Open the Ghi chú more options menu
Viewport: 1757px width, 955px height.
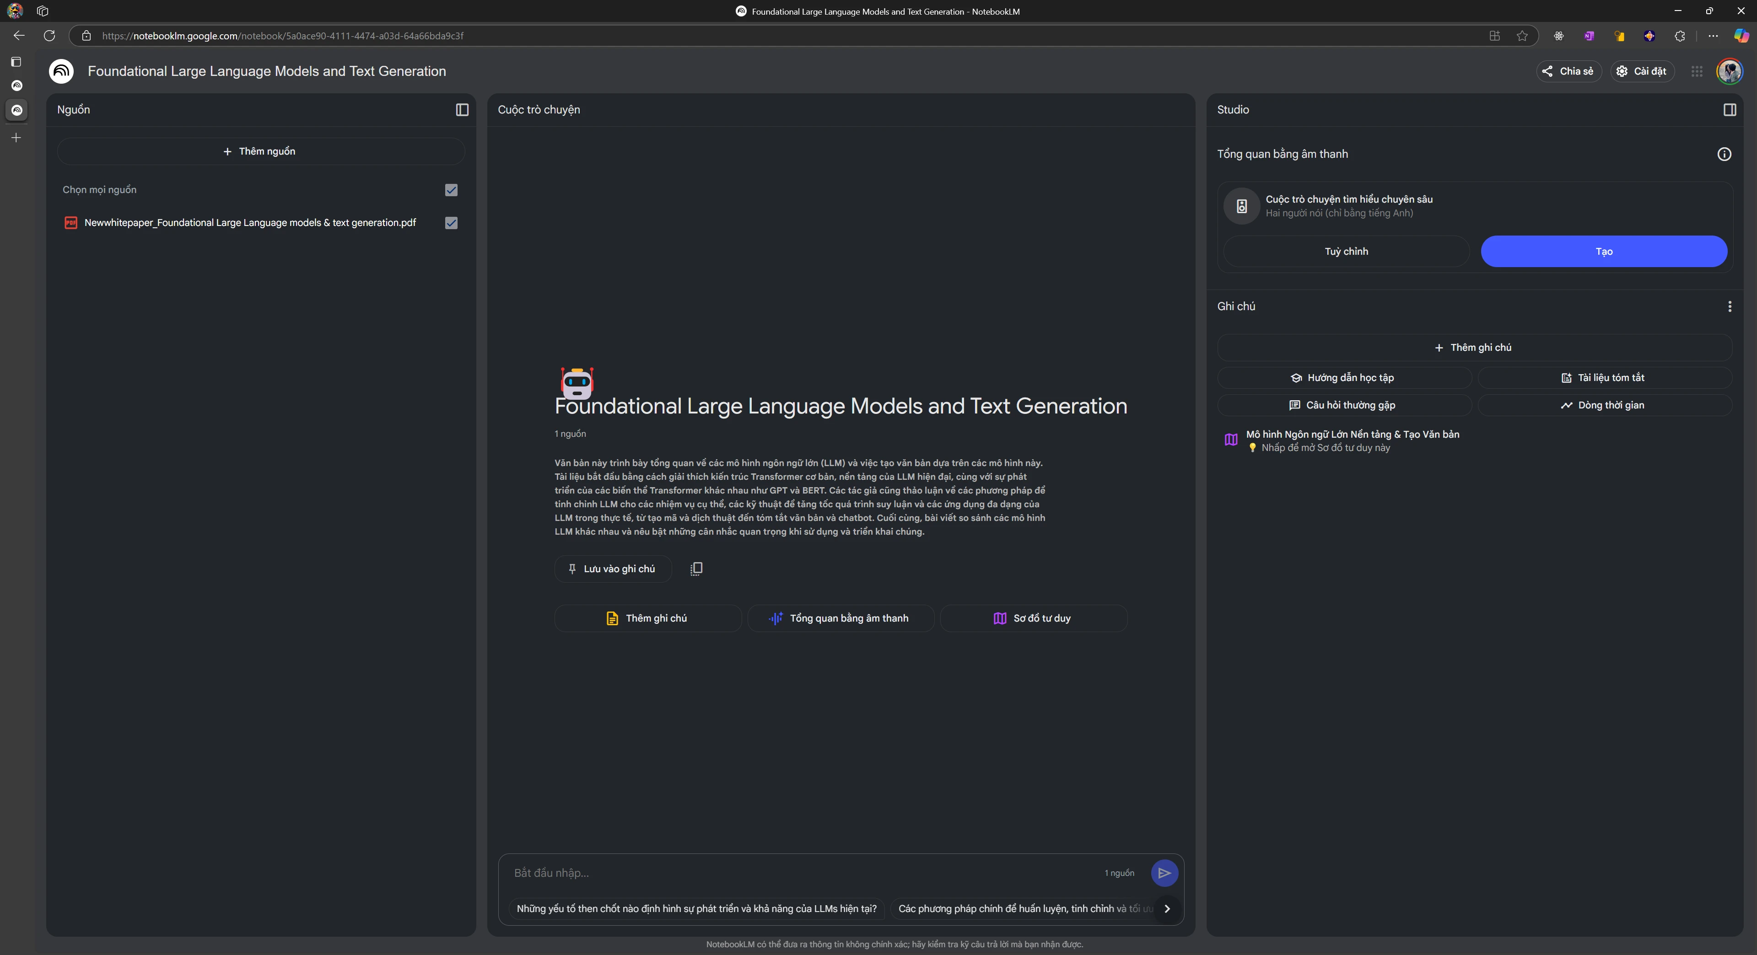1729,307
